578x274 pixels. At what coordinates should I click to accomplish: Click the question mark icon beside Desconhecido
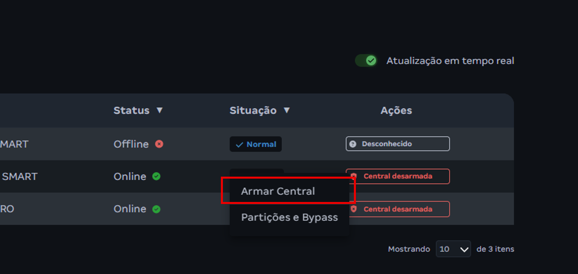[x=353, y=144]
